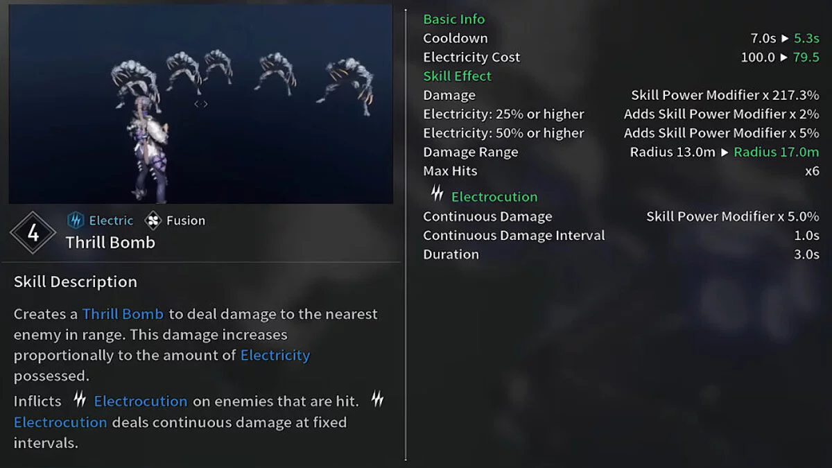Click the Electrocution link before "deals continuous damage"
Screen dimensions: 832x468
point(60,422)
